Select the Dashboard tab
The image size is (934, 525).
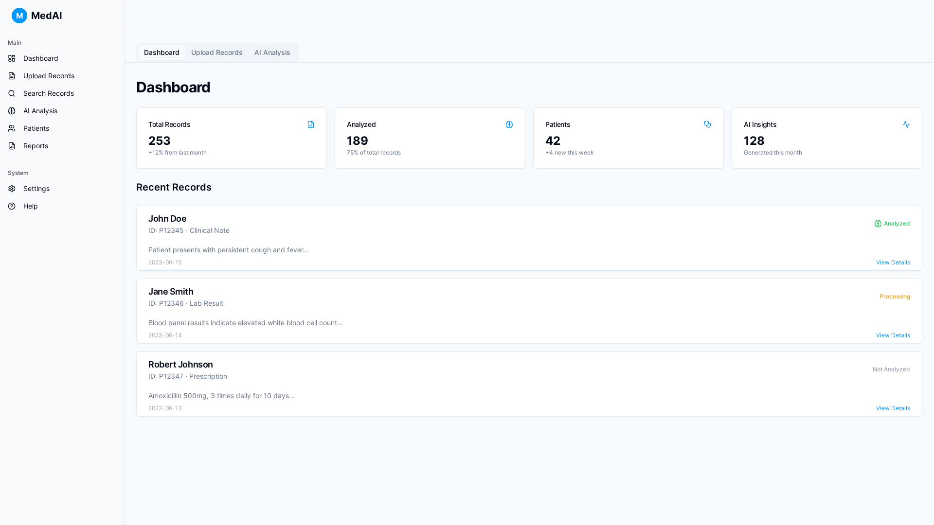(162, 52)
